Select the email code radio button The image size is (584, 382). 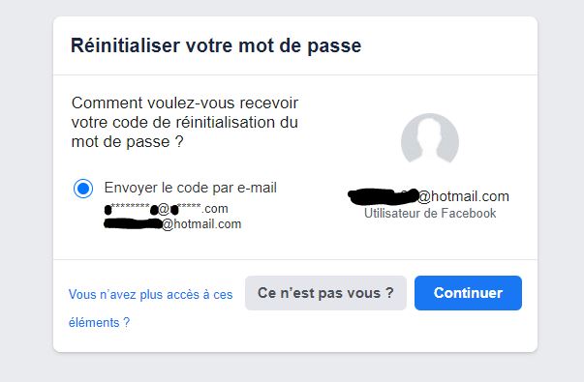(83, 189)
